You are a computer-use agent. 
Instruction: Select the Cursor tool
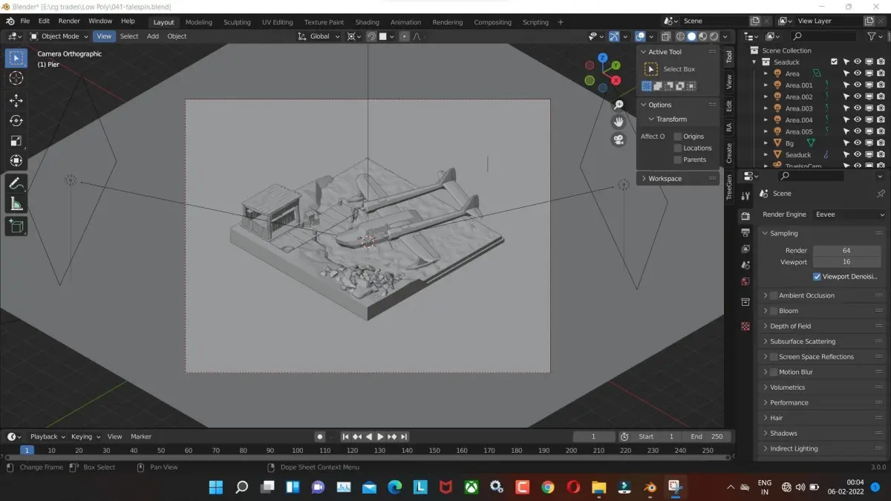click(16, 79)
